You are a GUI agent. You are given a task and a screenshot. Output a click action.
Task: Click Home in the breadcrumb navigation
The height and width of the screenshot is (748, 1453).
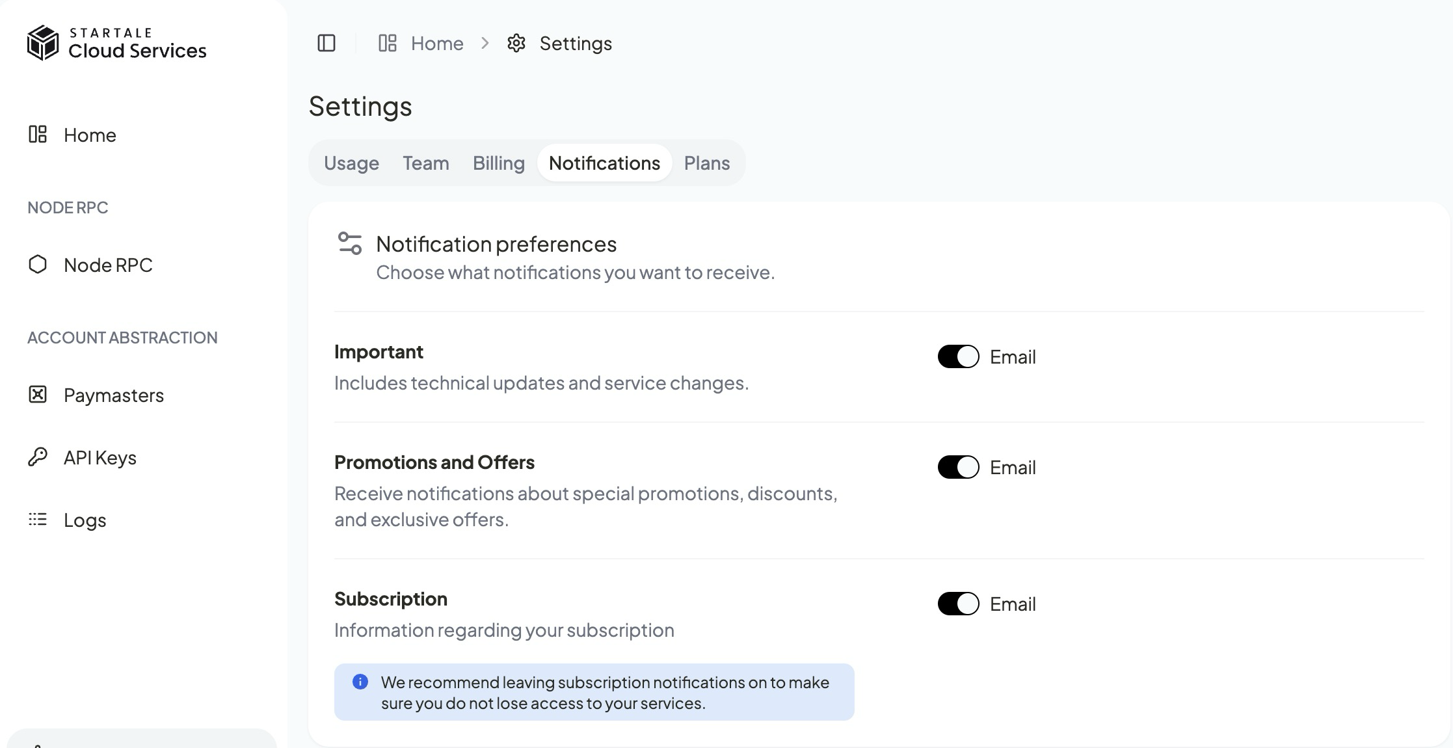436,43
